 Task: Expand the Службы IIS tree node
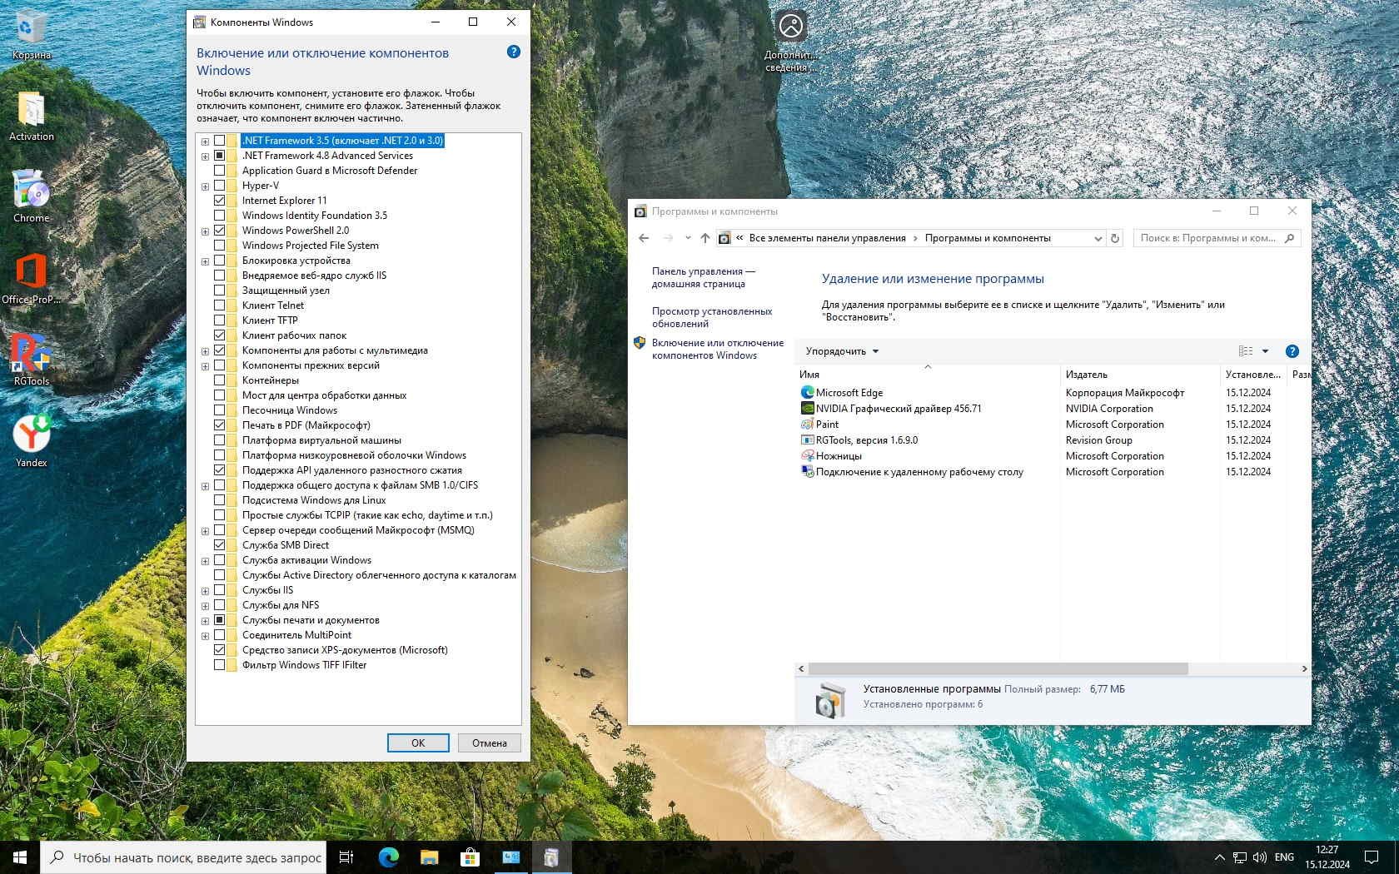pyautogui.click(x=205, y=591)
